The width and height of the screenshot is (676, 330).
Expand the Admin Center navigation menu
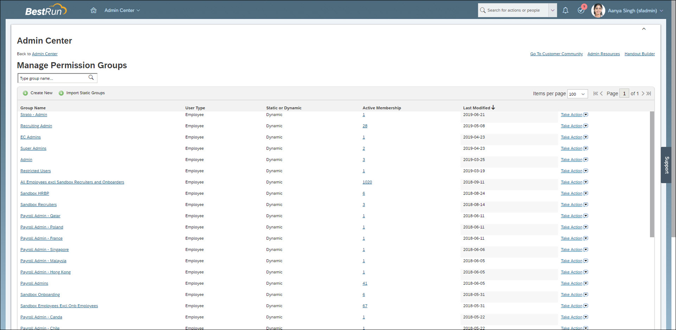tap(122, 11)
